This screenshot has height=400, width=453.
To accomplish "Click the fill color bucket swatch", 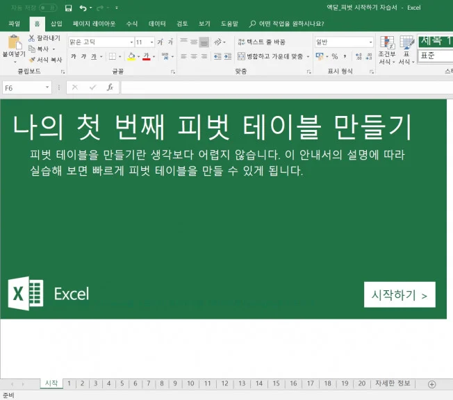I will click(131, 56).
